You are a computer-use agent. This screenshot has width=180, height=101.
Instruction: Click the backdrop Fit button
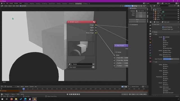pos(138,22)
